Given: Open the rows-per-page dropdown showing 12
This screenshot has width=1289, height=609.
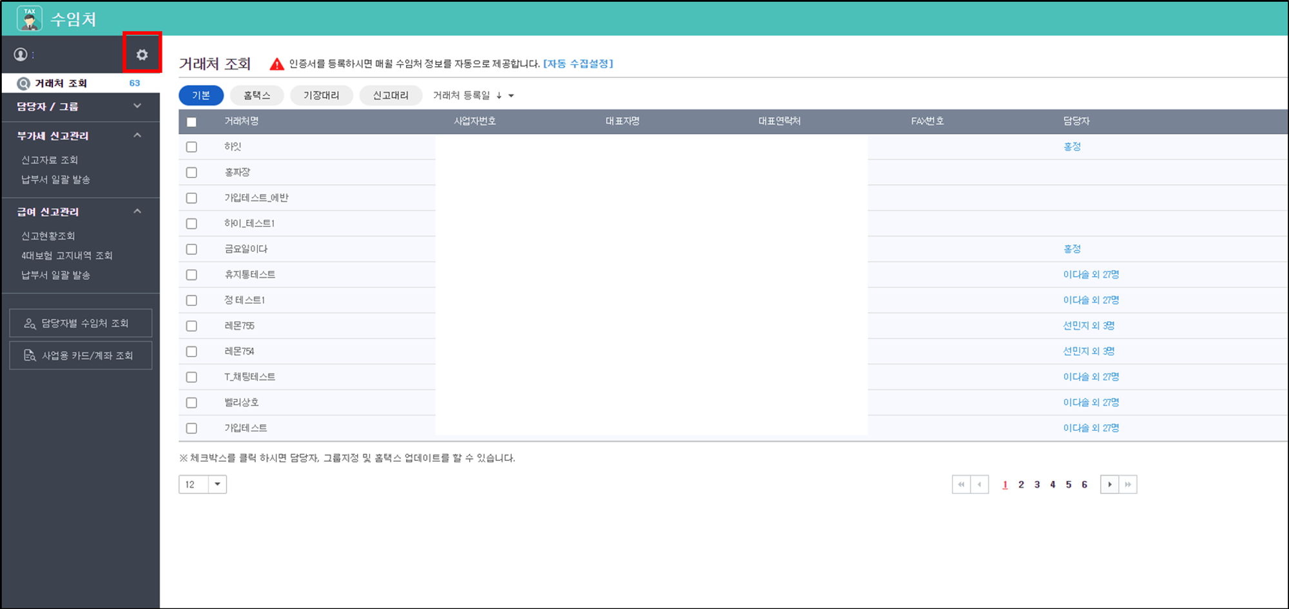Looking at the screenshot, I should click(217, 484).
